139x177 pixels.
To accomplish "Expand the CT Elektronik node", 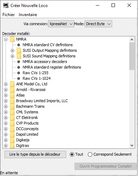I will 6,118.
